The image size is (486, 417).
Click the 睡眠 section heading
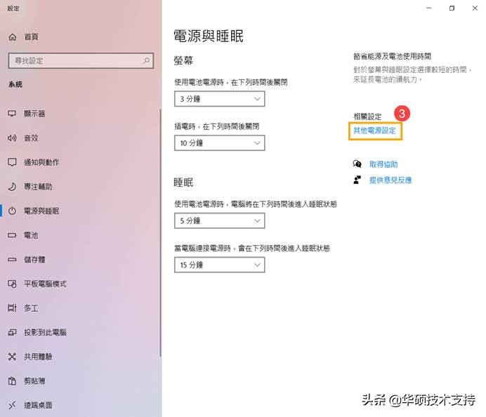pyautogui.click(x=183, y=182)
